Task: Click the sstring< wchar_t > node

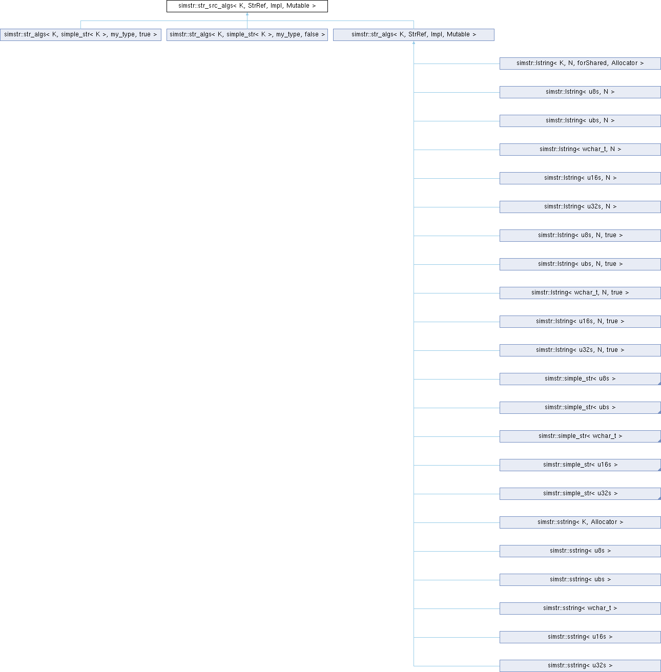Action: [x=580, y=608]
